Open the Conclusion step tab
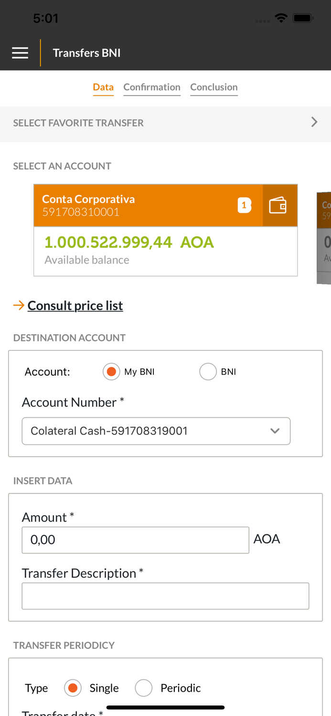Image resolution: width=331 pixels, height=716 pixels. tap(214, 87)
